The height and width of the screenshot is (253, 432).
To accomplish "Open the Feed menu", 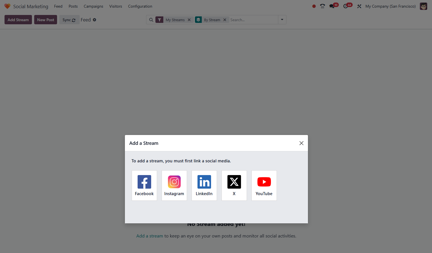I will [x=58, y=6].
